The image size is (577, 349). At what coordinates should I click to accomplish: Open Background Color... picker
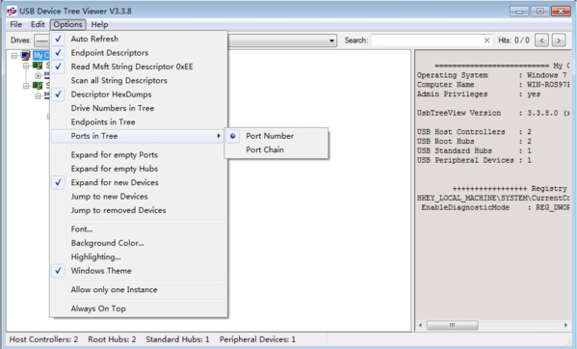pos(139,243)
